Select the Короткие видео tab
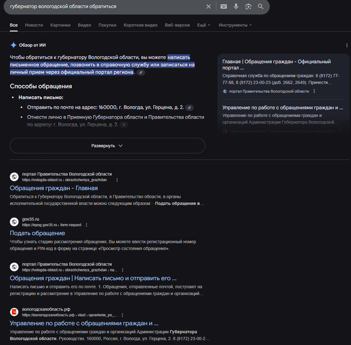Screen dimensions: 351x345 pos(140,25)
